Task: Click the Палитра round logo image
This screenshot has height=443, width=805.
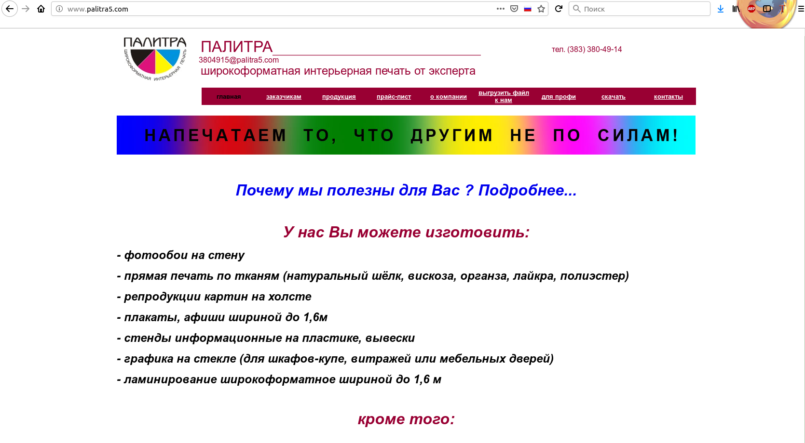Action: click(155, 59)
